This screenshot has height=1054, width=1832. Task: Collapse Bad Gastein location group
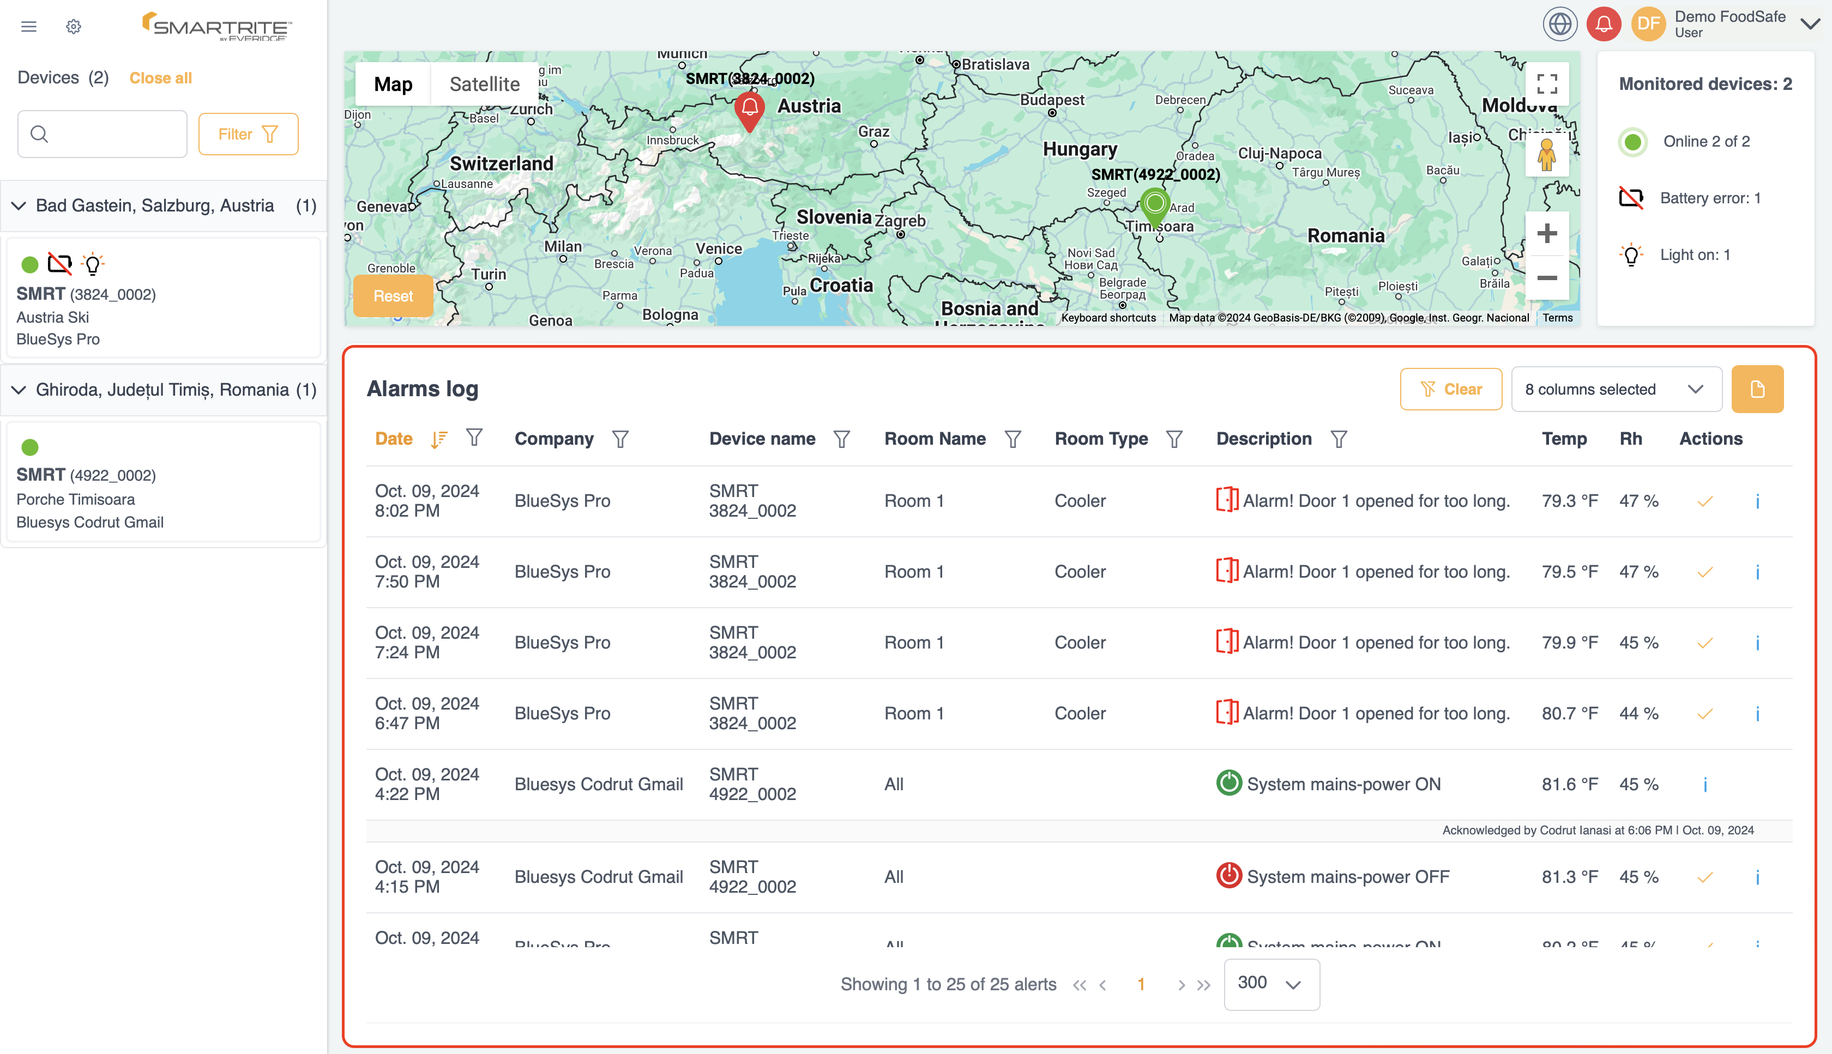click(20, 207)
